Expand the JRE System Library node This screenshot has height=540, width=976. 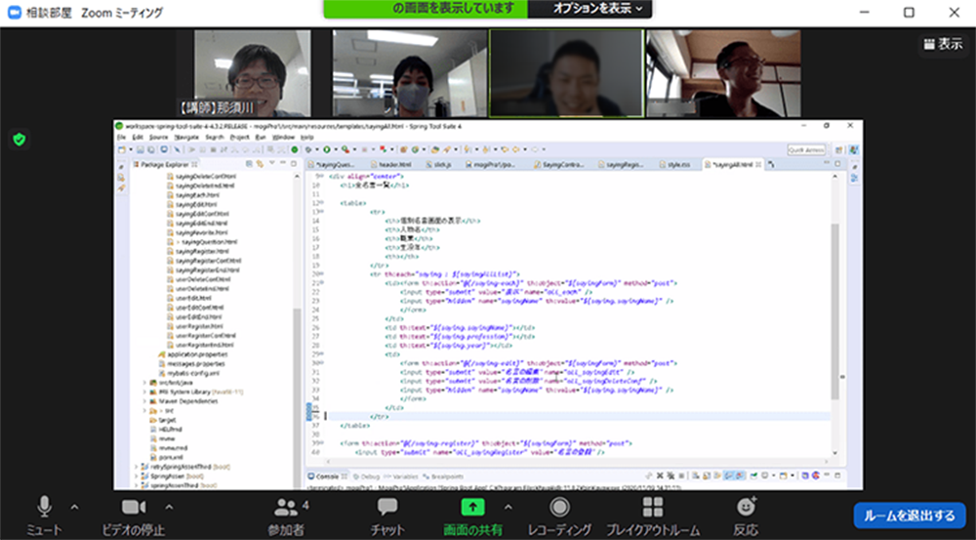tap(145, 392)
